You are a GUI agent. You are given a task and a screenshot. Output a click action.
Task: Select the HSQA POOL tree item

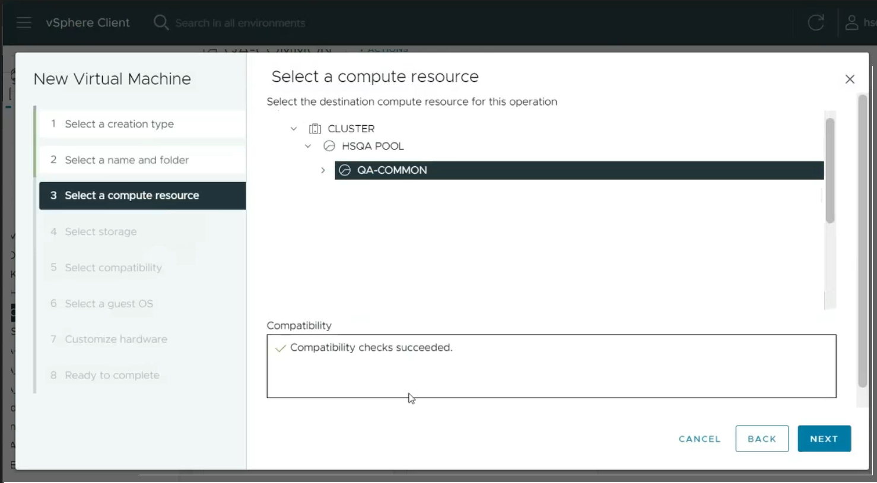(373, 146)
